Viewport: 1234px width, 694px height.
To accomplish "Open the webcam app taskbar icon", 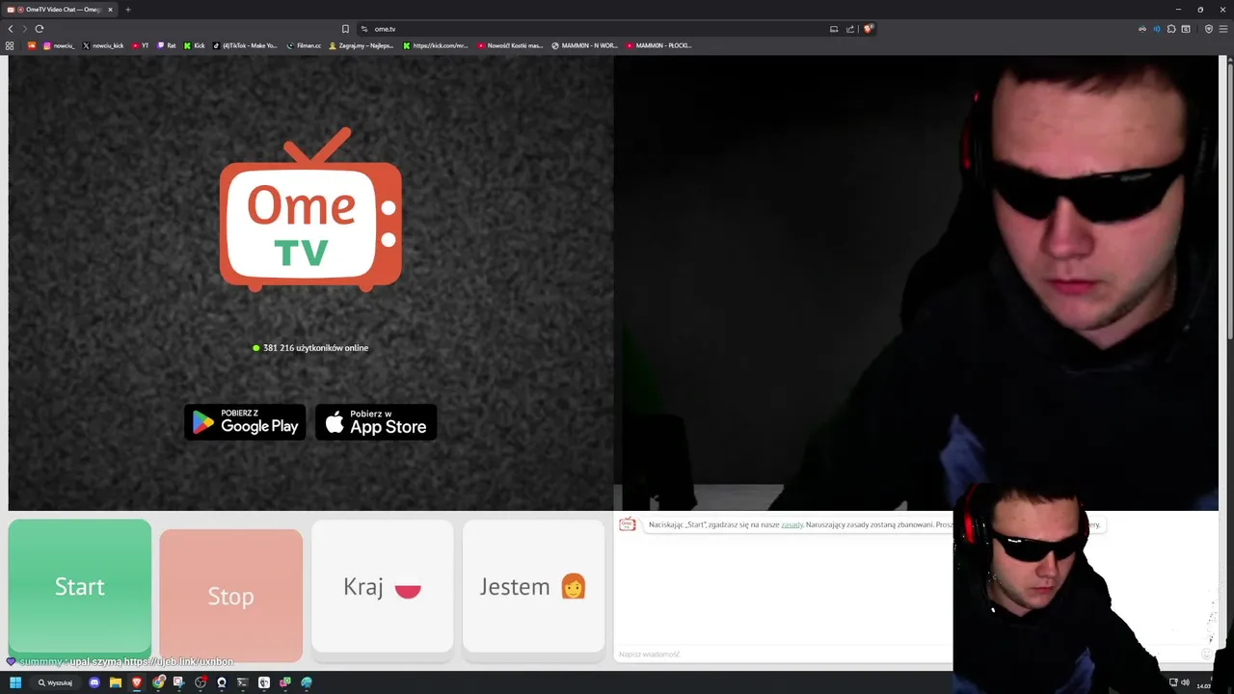I will 222,682.
